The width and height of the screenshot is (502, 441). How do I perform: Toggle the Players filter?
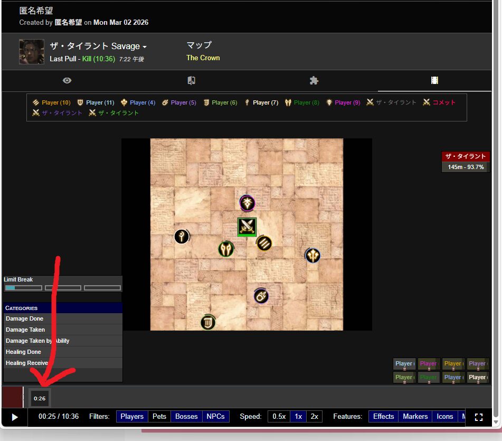(x=132, y=416)
